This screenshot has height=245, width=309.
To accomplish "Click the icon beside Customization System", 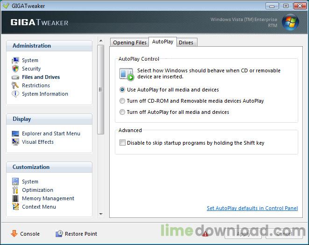I will 15,182.
